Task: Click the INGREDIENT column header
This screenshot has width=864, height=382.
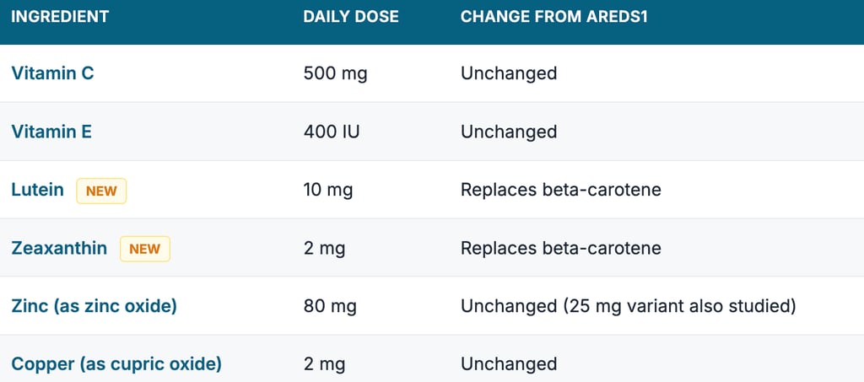Action: [60, 16]
